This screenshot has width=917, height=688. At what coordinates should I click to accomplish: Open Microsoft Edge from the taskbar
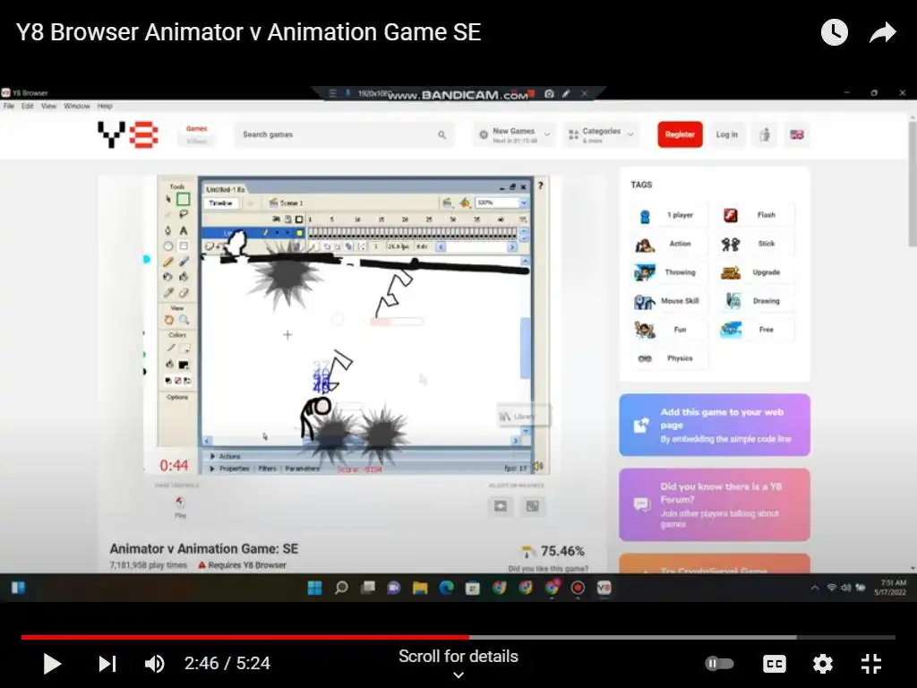coord(446,588)
